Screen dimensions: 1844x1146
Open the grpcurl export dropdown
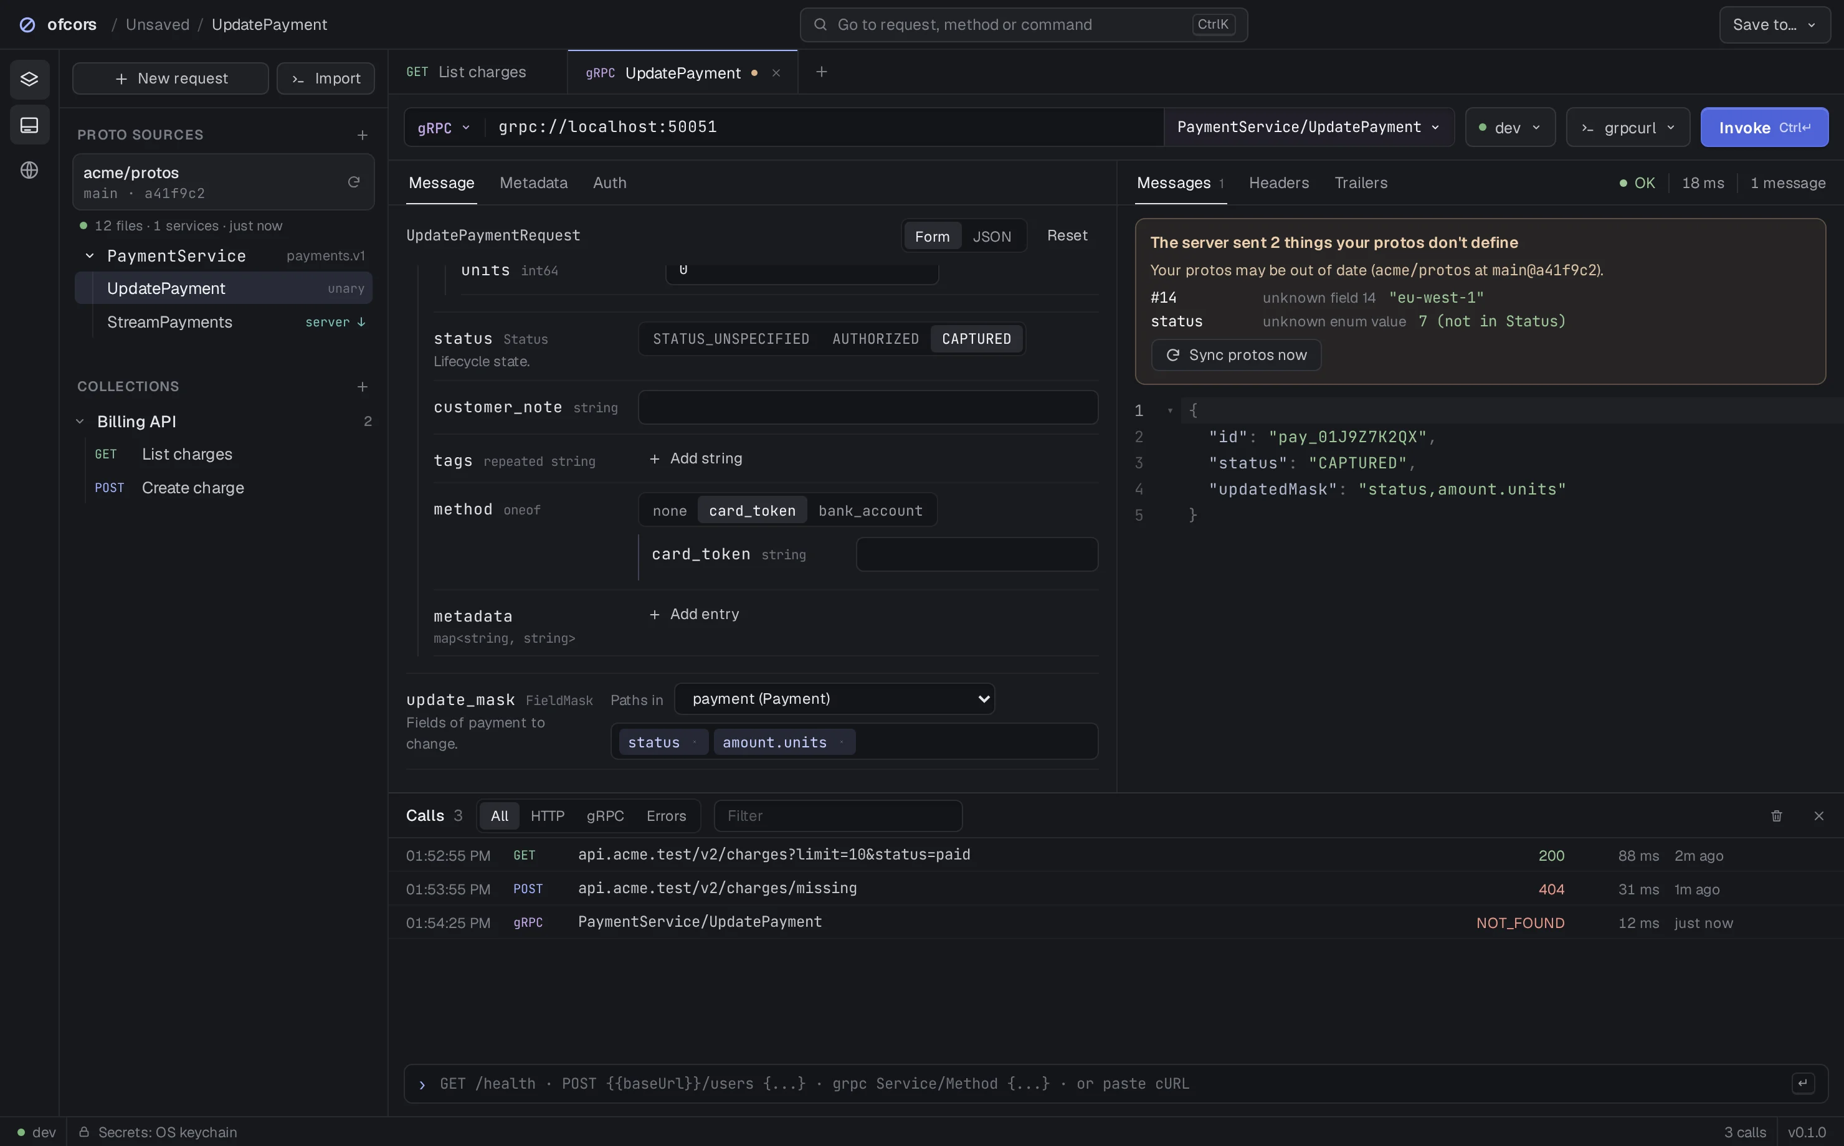(x=1628, y=127)
